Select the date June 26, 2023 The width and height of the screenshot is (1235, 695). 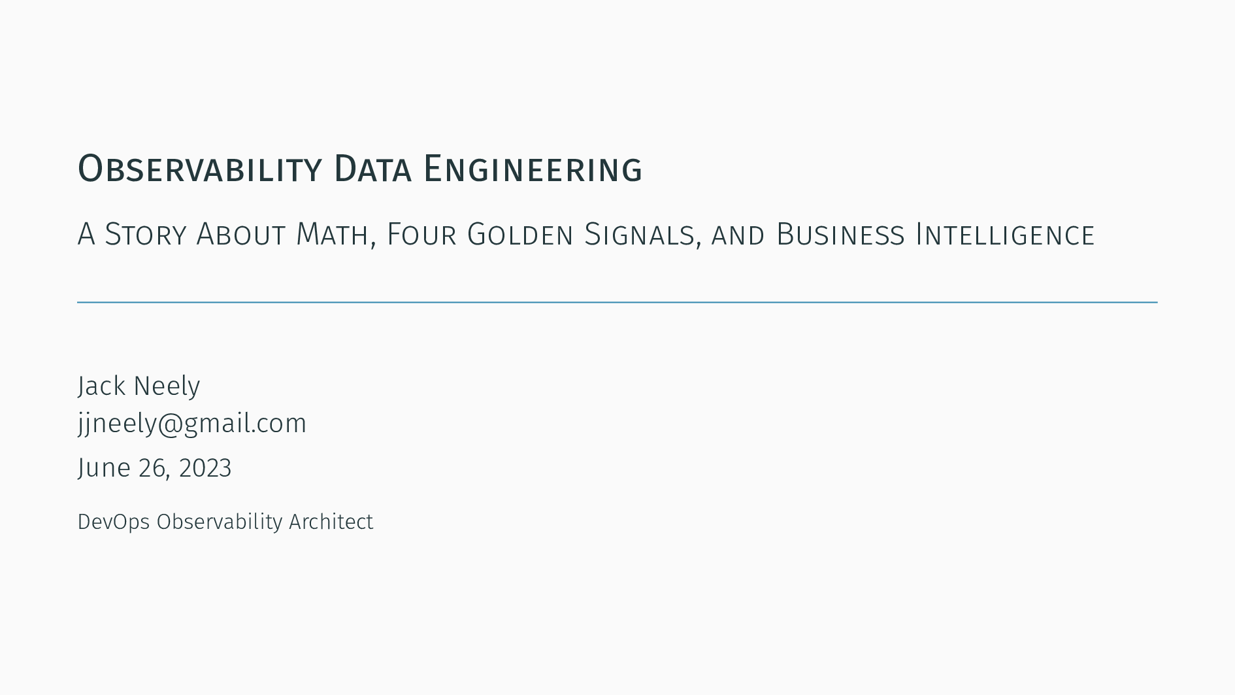[x=154, y=468]
